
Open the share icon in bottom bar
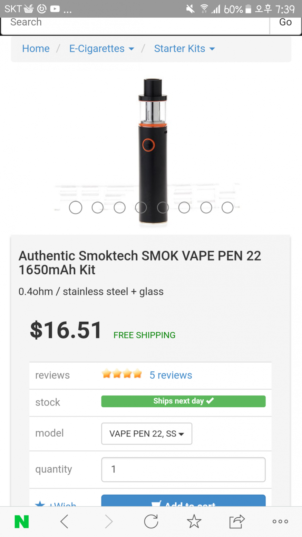(237, 521)
